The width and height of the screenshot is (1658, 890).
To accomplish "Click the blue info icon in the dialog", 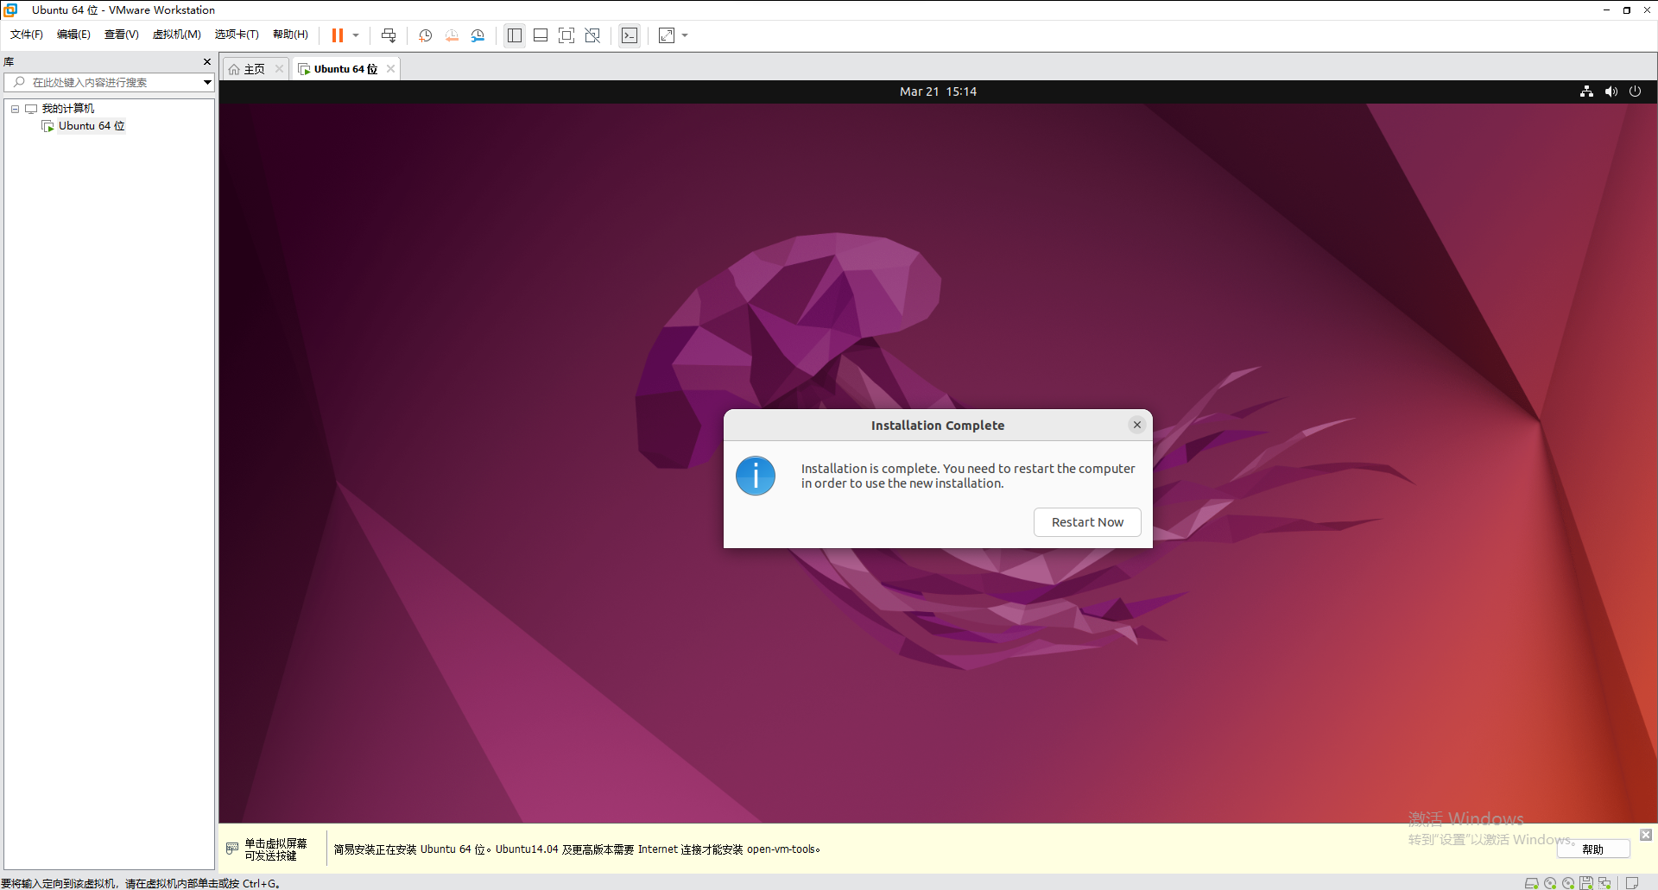I will click(756, 476).
